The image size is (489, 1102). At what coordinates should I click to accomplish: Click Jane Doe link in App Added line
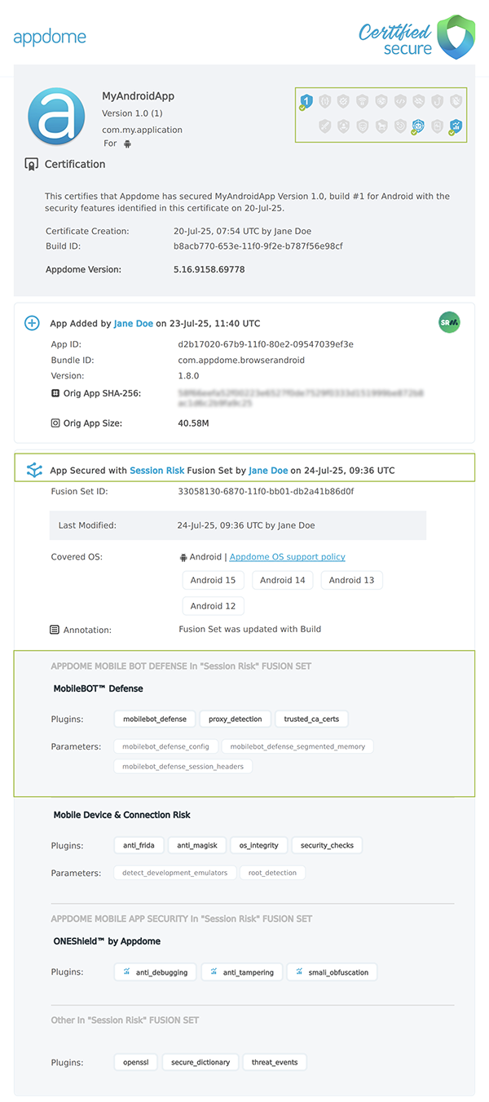(134, 324)
